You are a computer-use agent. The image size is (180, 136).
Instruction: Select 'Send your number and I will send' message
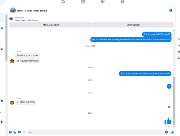click(x=145, y=73)
